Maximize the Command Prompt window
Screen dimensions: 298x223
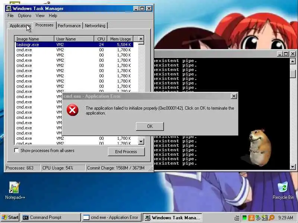(x=286, y=54)
